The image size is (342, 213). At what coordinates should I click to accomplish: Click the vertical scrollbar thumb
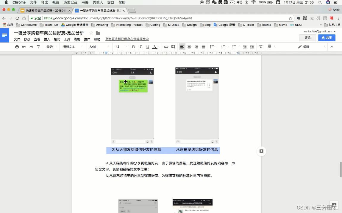point(341,169)
